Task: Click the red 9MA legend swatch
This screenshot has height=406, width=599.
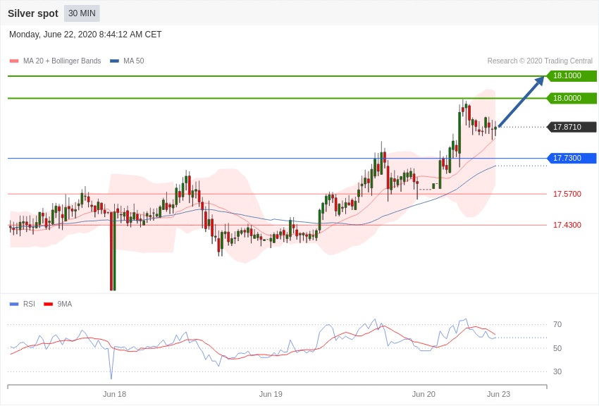Action: click(48, 304)
